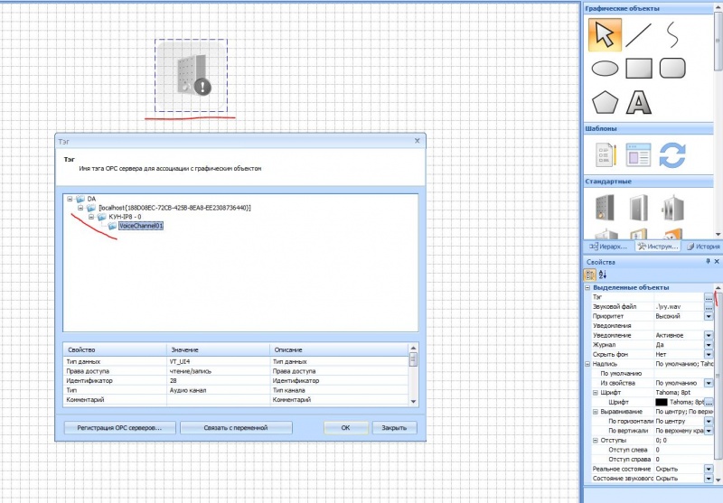Switch to the История tab
Image resolution: width=723 pixels, height=503 pixels.
click(x=702, y=246)
